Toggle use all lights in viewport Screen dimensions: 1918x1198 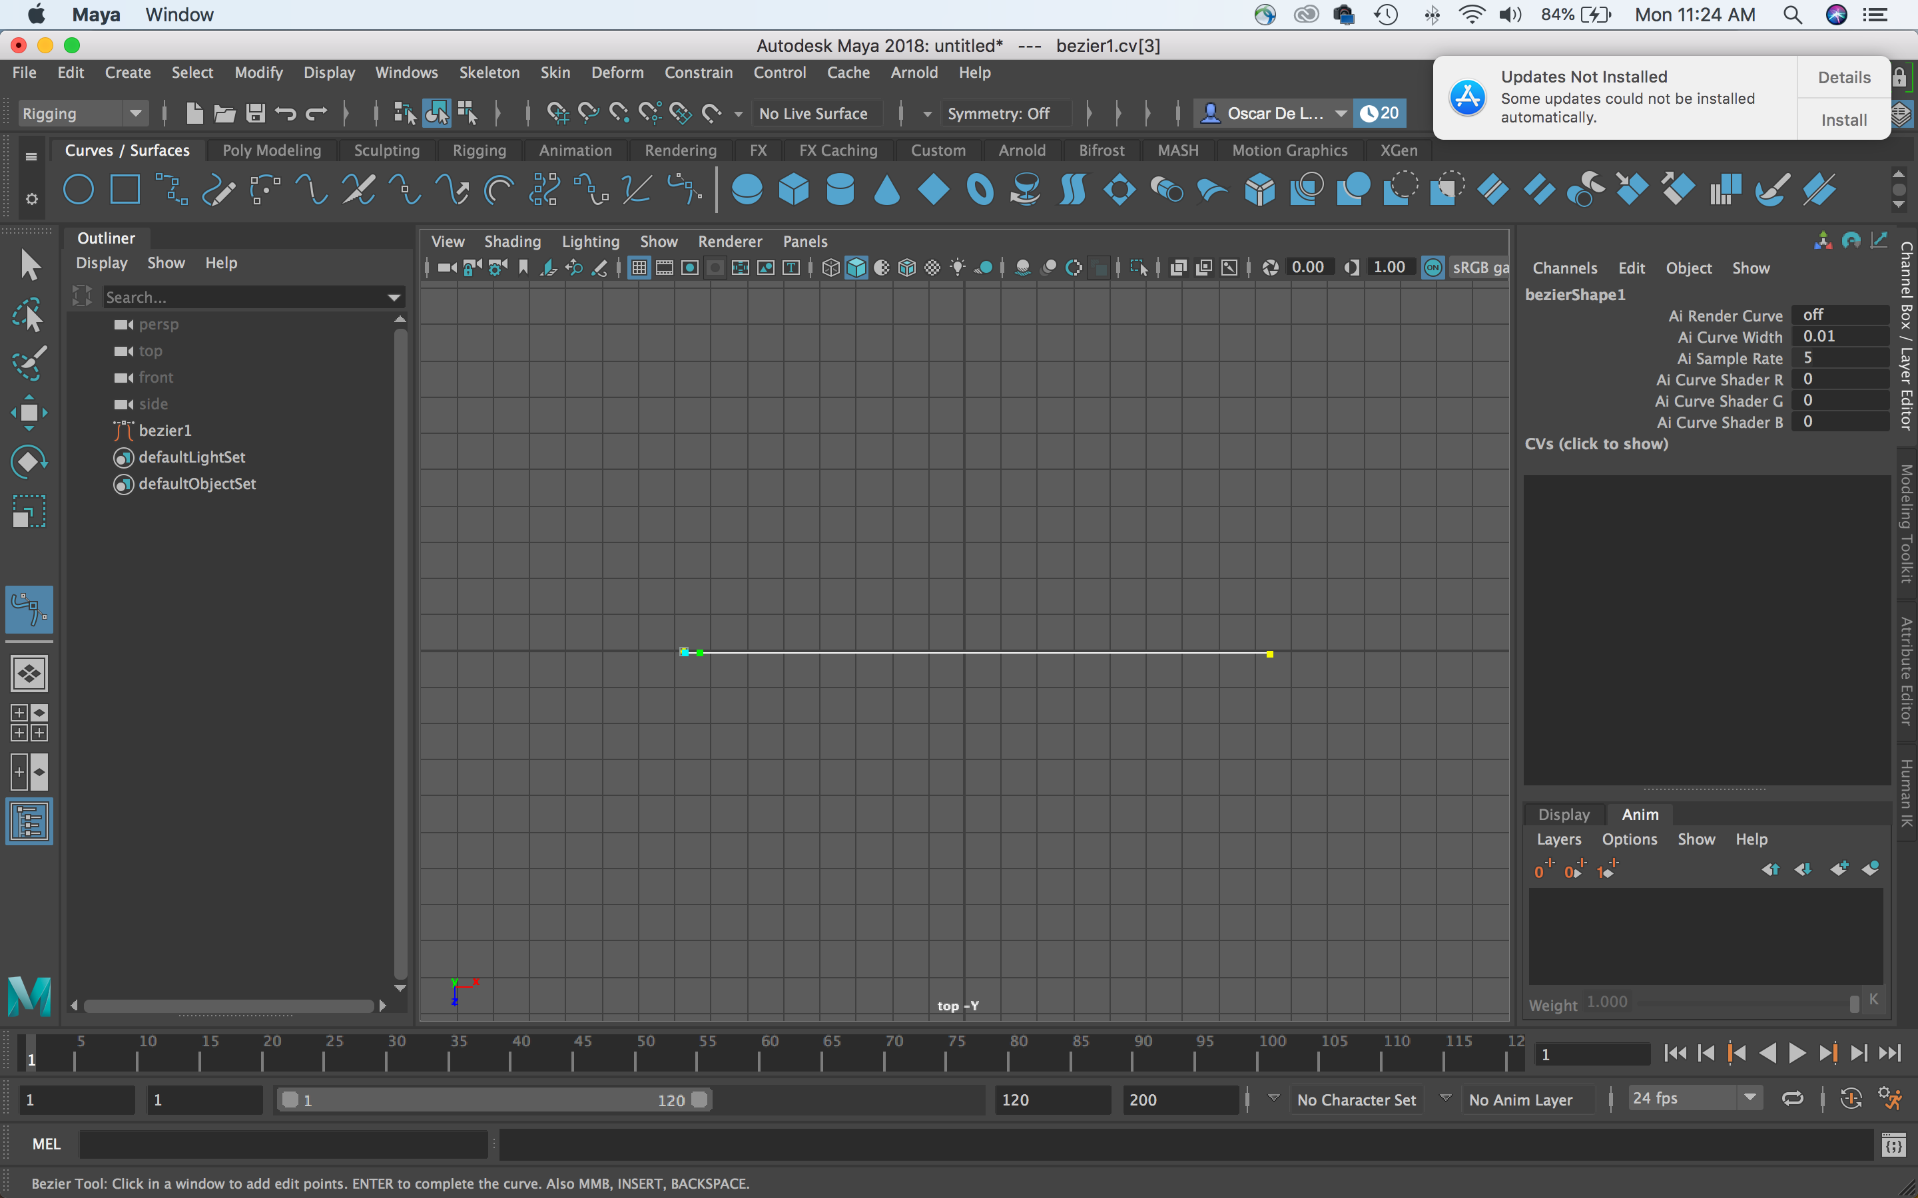click(958, 268)
